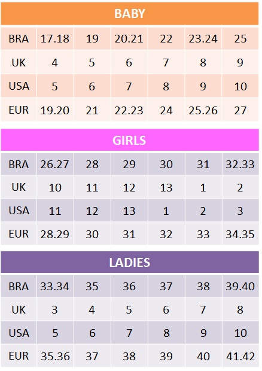
Task: Click the 35.36 EUR cell in LADIES
Action: tap(55, 356)
